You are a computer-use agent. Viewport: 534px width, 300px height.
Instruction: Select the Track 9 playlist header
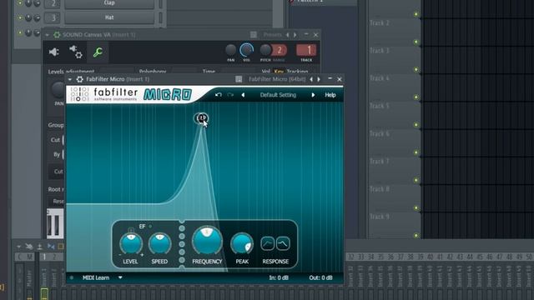(395, 226)
